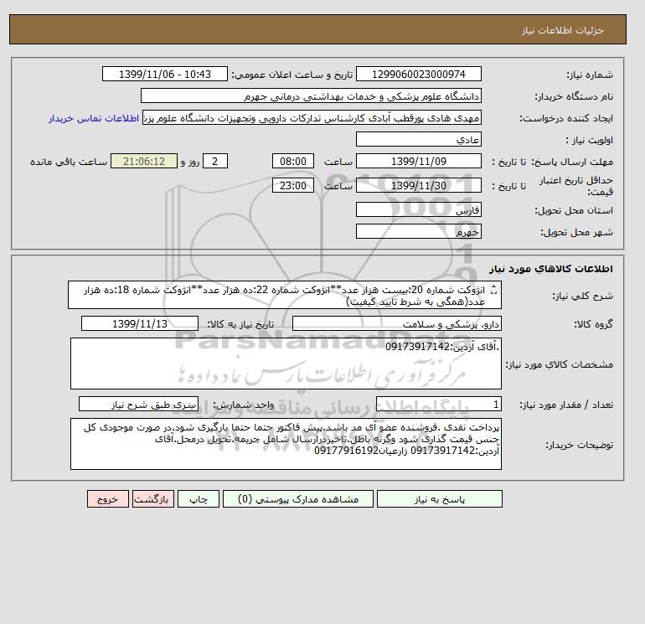Click the description box scroll stepper arrows
Screen dimensions: 645x624
pos(494,290)
